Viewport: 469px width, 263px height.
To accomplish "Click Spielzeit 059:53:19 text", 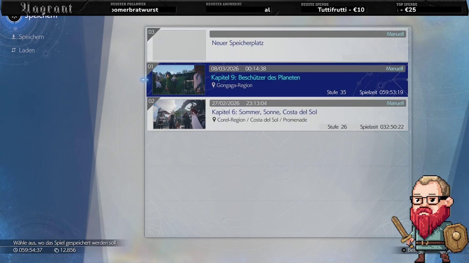I will pyautogui.click(x=381, y=92).
